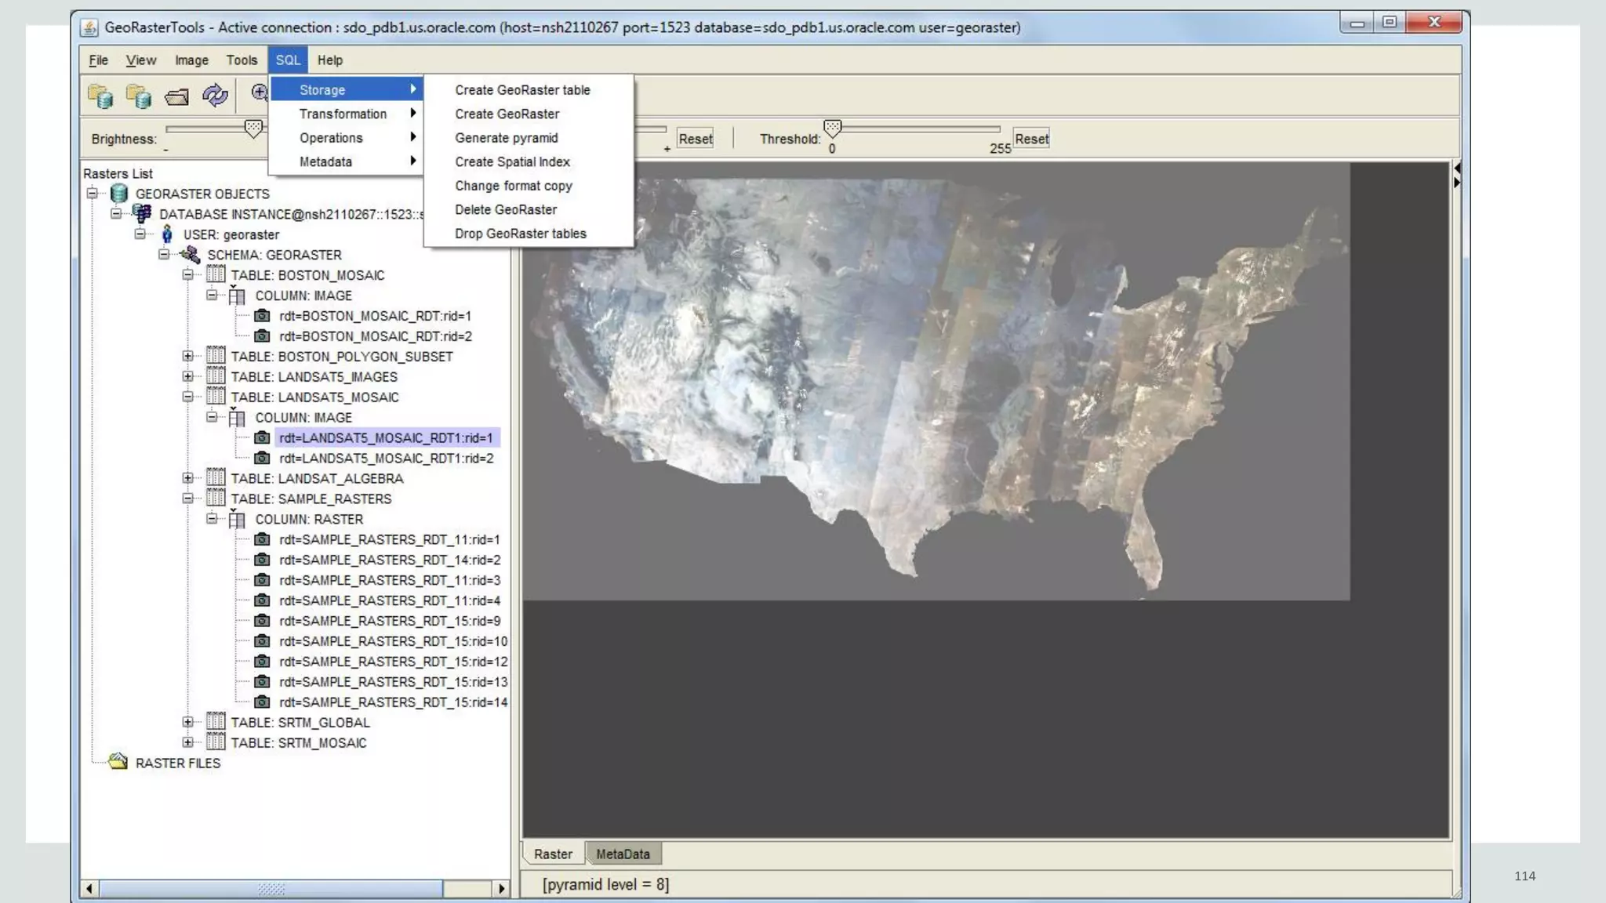Click the open folder toolbar icon
This screenshot has width=1606, height=903.
click(176, 96)
